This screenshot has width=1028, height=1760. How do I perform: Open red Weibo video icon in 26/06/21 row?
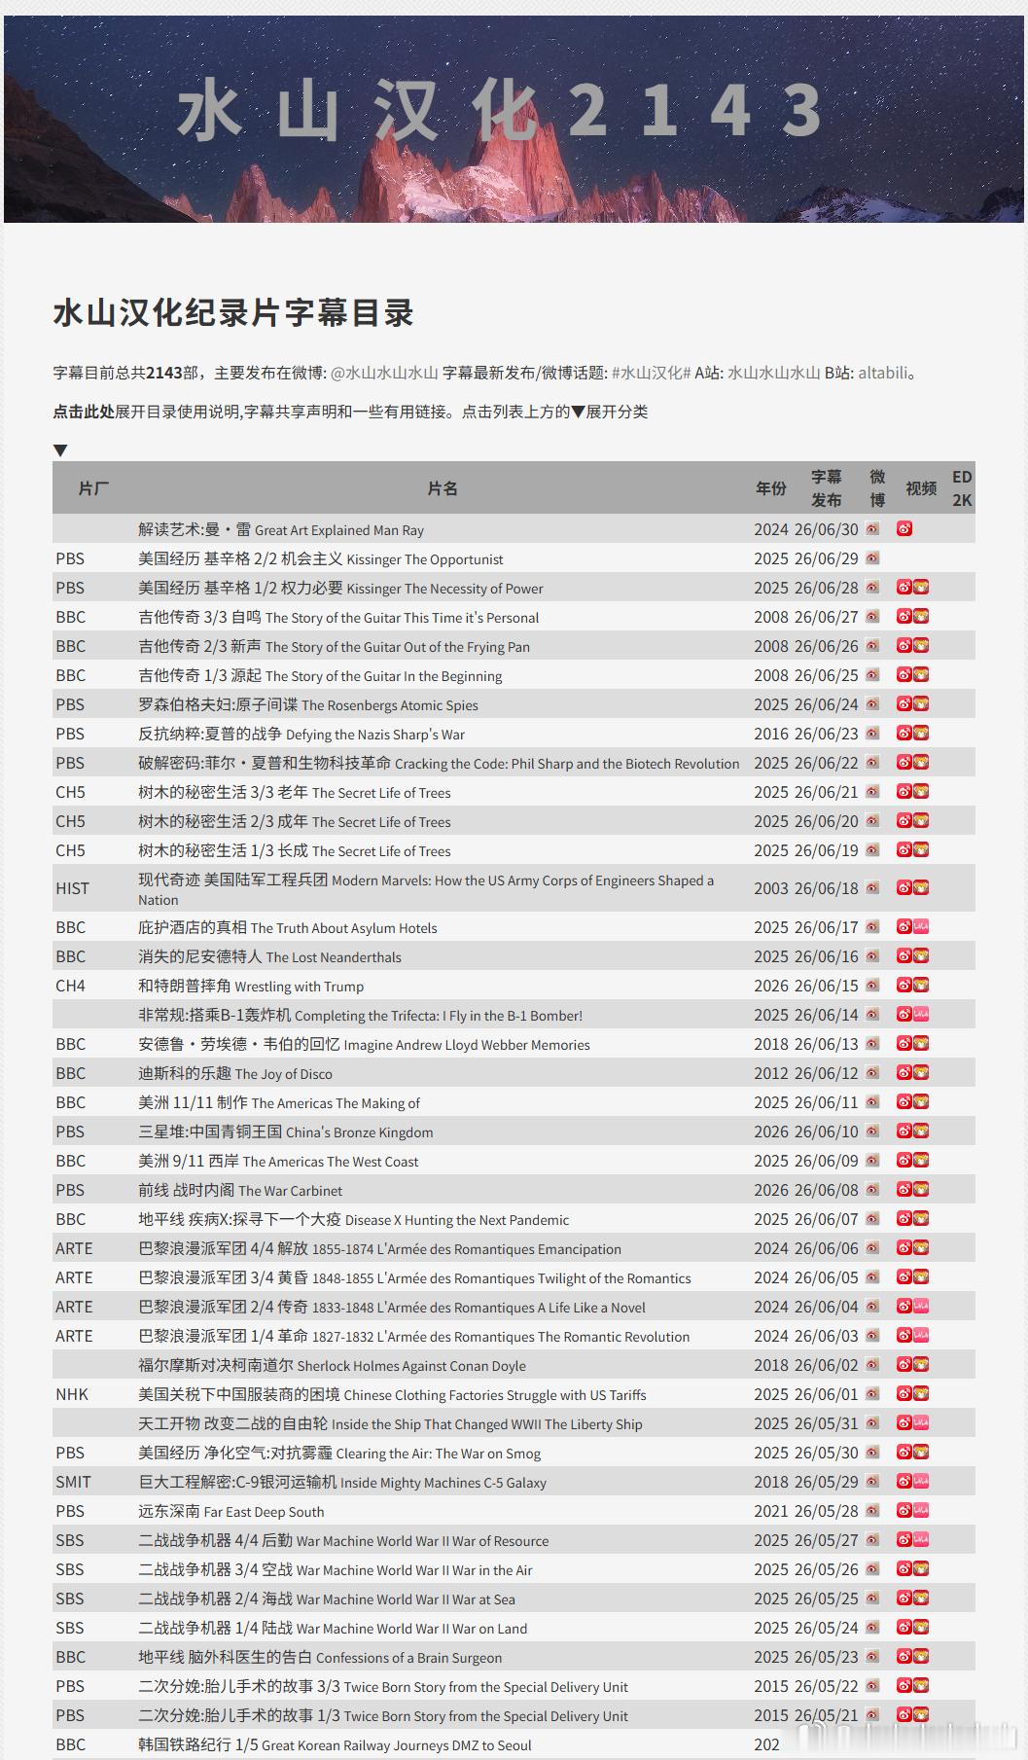click(x=904, y=791)
